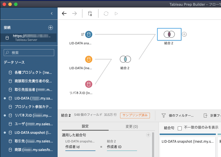The image size is (221, 157).
Task: Switch to the 変更 (0) tab
Action: pyautogui.click(x=132, y=126)
